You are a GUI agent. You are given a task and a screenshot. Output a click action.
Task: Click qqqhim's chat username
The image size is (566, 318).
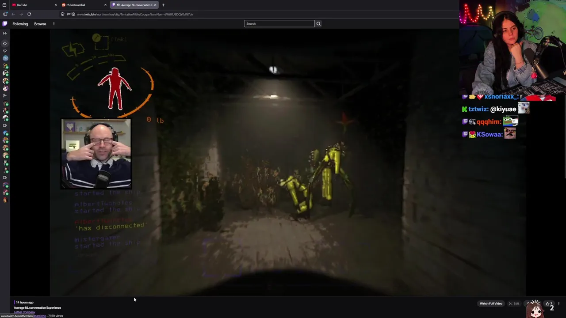[x=489, y=121]
